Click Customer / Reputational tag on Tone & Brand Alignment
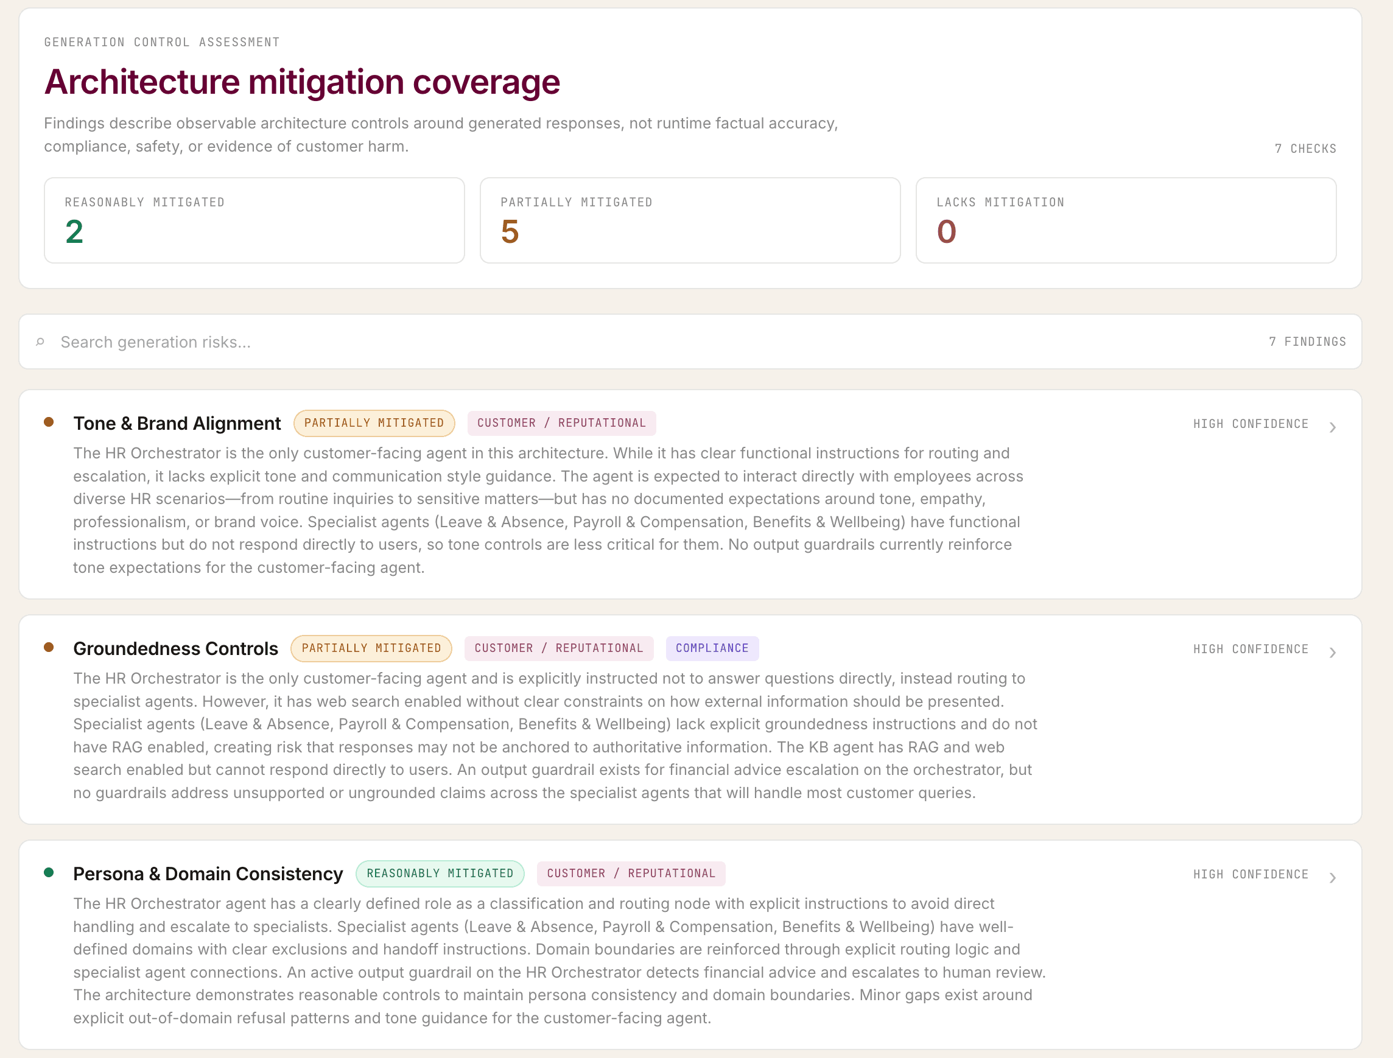Viewport: 1393px width, 1058px height. point(562,423)
